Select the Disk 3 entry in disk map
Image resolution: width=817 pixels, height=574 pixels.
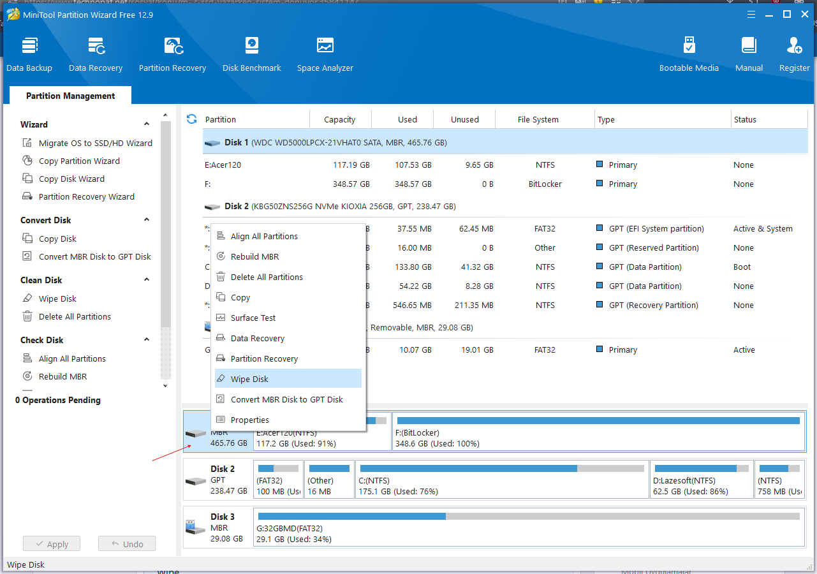pyautogui.click(x=217, y=527)
